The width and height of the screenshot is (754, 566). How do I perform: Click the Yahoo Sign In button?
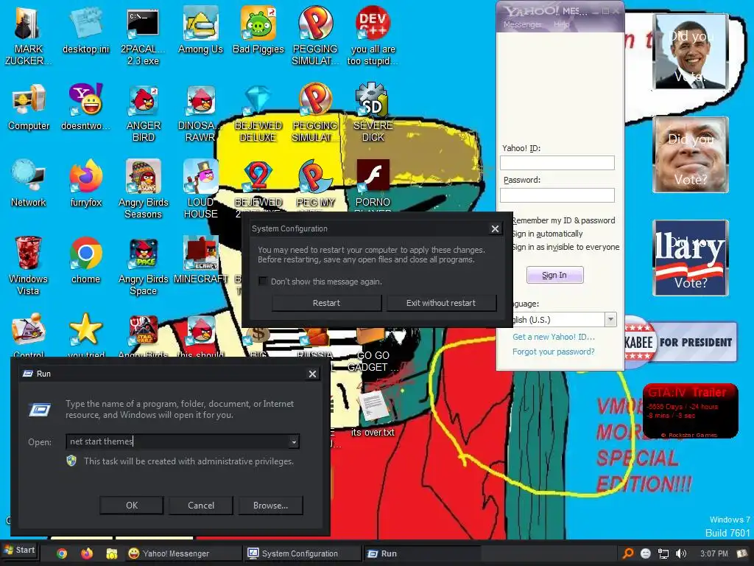(x=555, y=276)
